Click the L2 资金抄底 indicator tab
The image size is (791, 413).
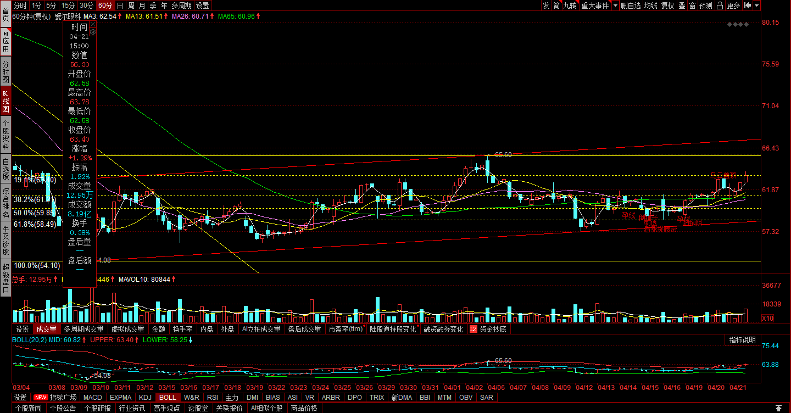pyautogui.click(x=488, y=330)
